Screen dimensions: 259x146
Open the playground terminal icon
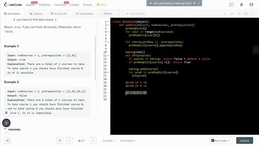231,4
